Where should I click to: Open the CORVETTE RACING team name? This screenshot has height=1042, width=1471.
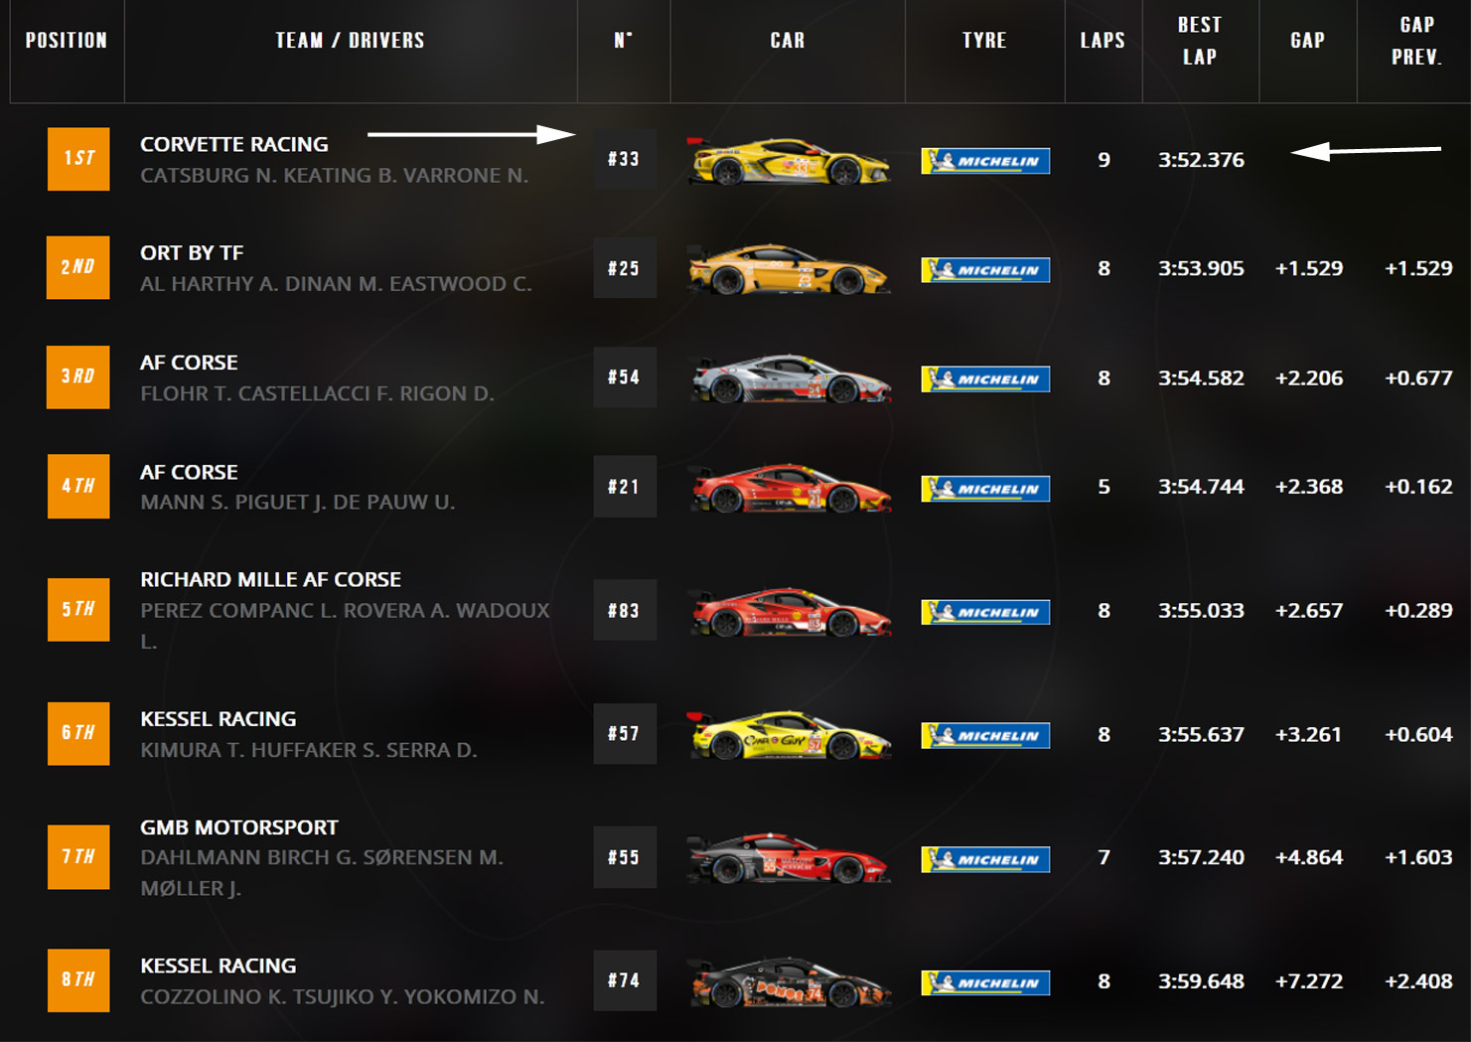[x=234, y=144]
